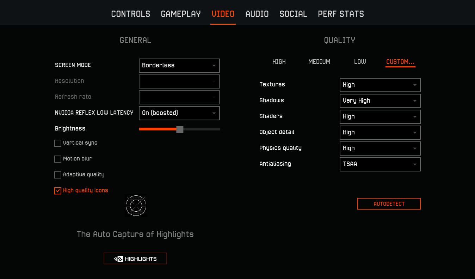475x279 pixels.
Task: Click the Brightness label
Action: point(70,129)
